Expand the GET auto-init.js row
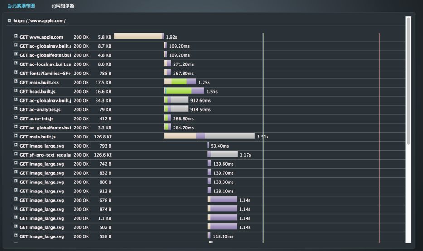 point(16,118)
